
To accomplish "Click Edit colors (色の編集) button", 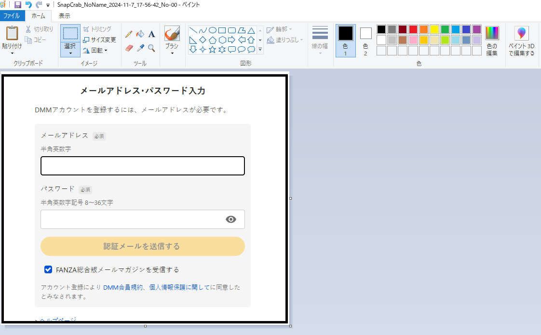I will (492, 41).
